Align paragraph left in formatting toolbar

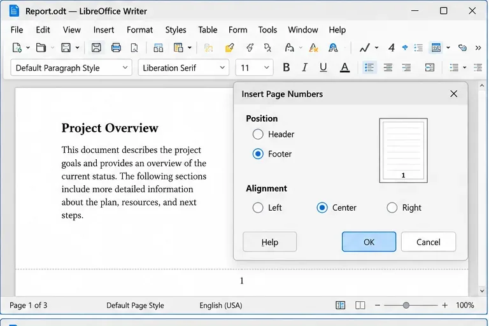[369, 67]
